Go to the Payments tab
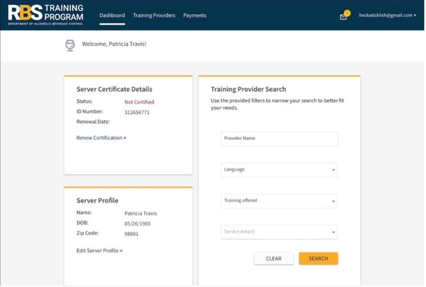The width and height of the screenshot is (426, 287). (195, 15)
